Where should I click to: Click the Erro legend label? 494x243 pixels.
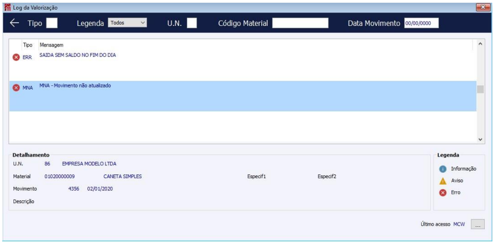[x=456, y=193]
